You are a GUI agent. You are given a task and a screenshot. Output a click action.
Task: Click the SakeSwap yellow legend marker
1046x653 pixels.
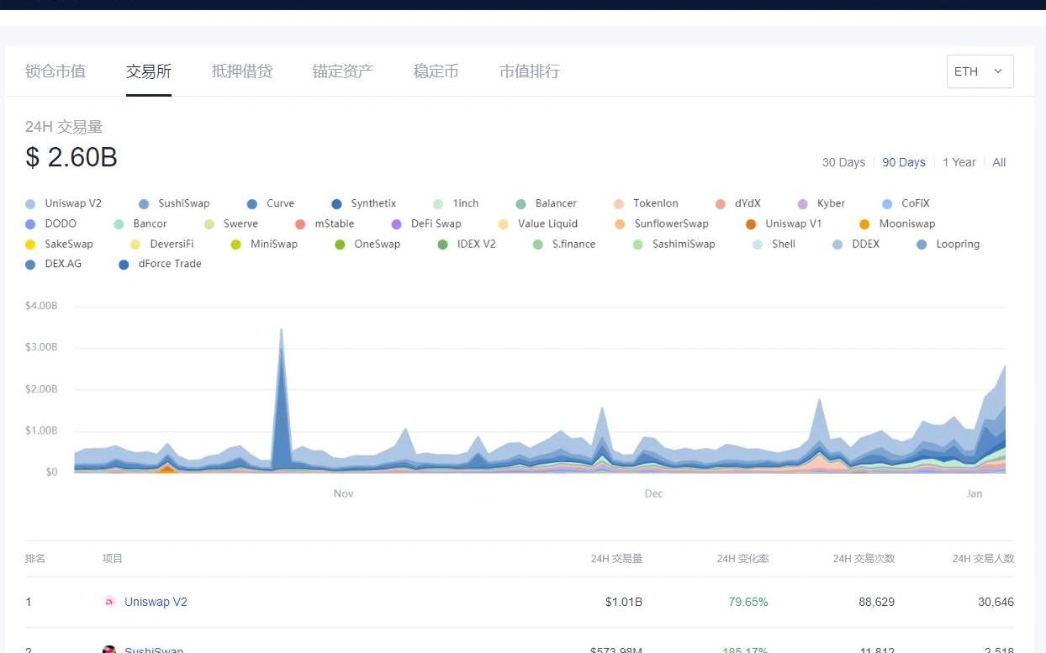(x=31, y=245)
